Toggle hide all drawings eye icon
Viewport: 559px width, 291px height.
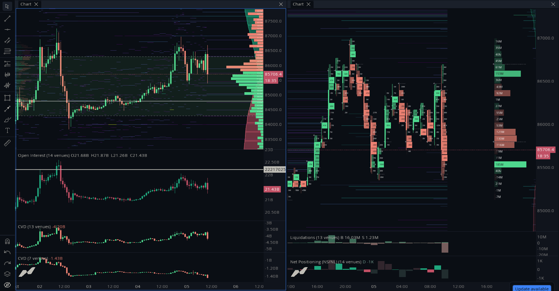[7, 285]
